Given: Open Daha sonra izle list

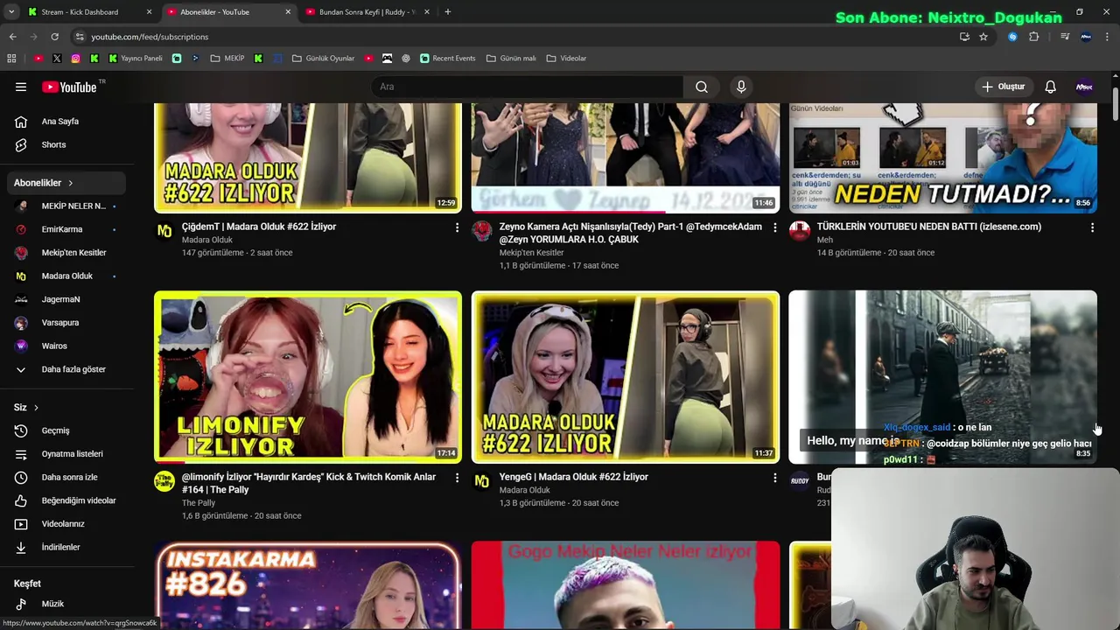Looking at the screenshot, I should coord(68,477).
